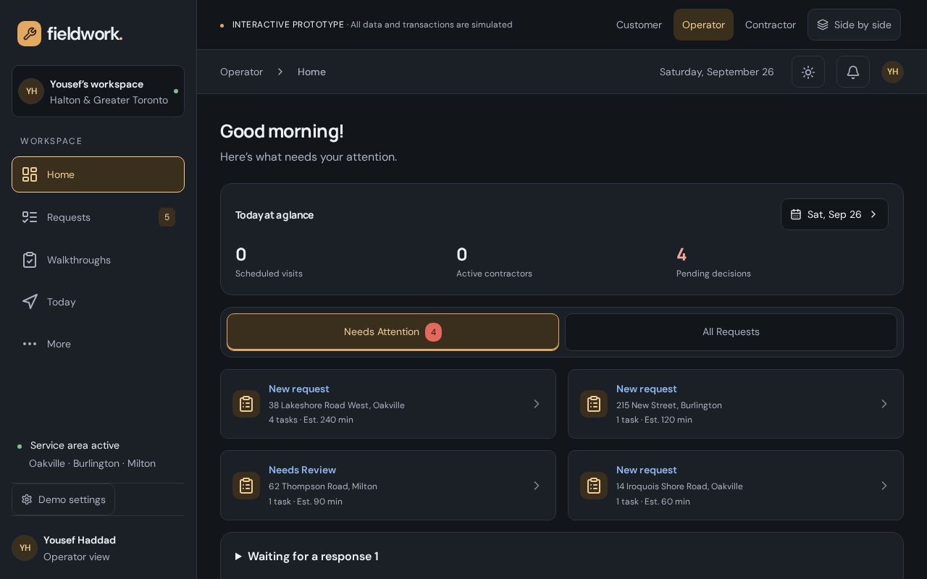The height and width of the screenshot is (579, 927).
Task: Open the Sat, Sep 26 date picker
Action: 834,214
